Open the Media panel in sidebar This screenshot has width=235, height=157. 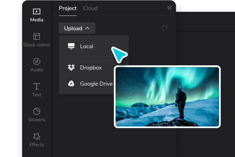[37, 15]
